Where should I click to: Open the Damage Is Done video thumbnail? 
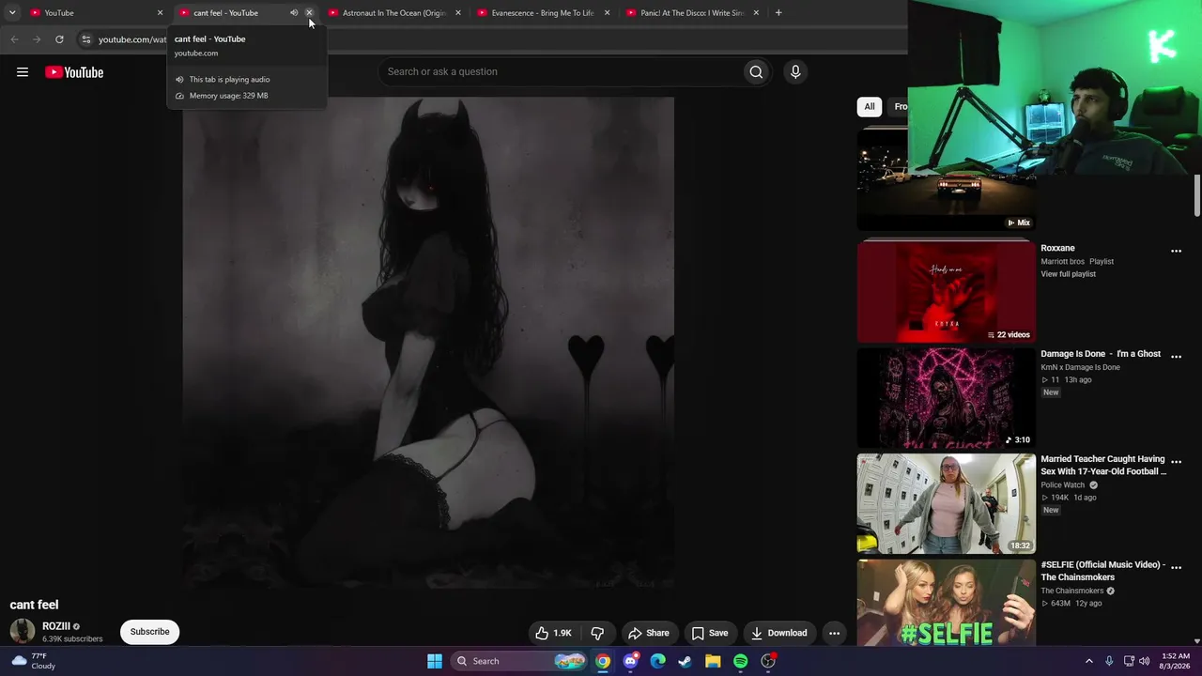pyautogui.click(x=947, y=398)
